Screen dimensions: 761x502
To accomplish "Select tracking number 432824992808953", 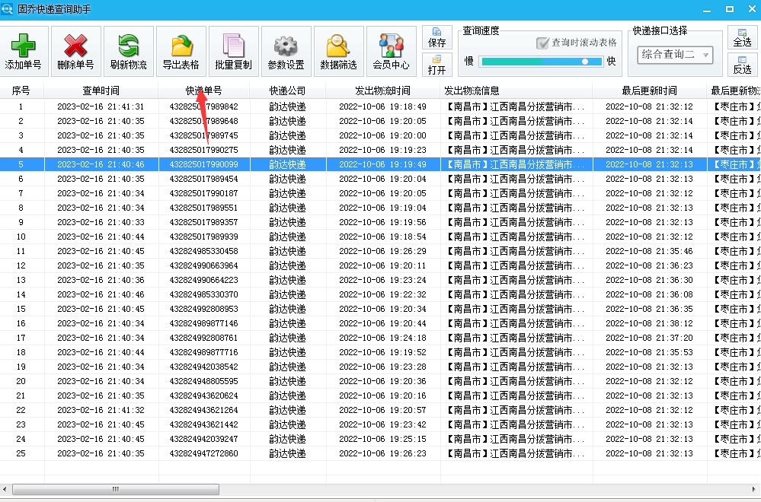I will (x=204, y=309).
